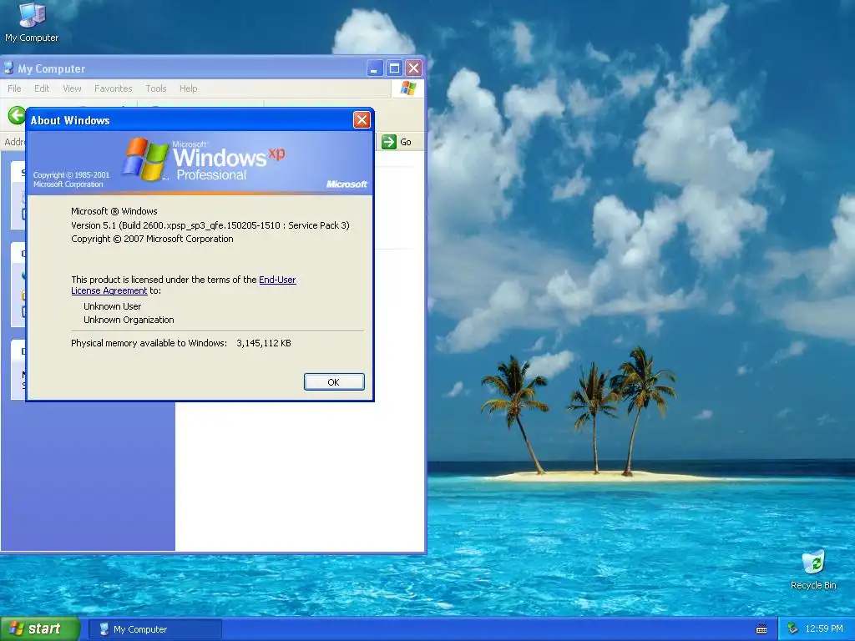Click the Unknown User text
Screen dimensions: 855x641
pos(113,306)
